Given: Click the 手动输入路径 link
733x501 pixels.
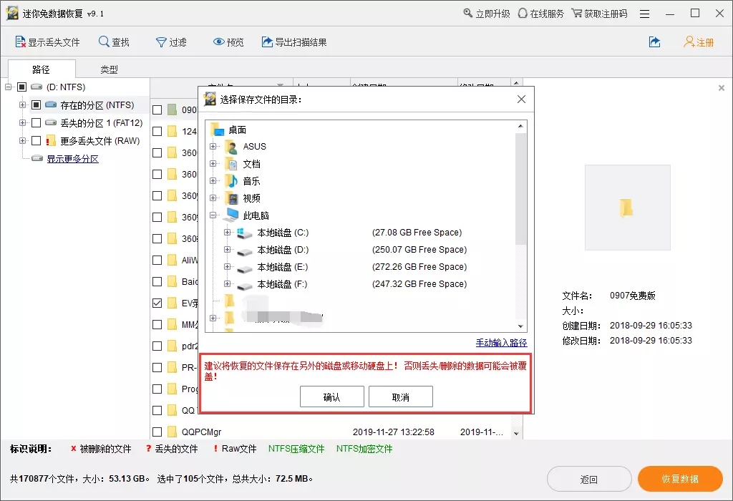Looking at the screenshot, I should point(501,343).
